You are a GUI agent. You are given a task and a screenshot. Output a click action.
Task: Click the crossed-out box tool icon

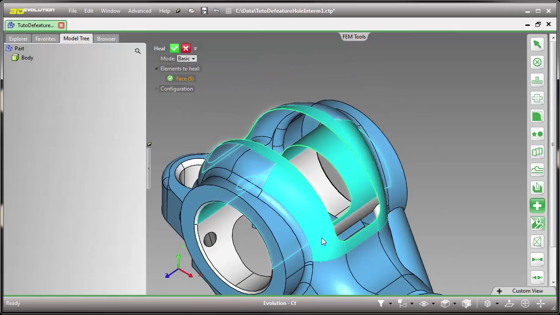[x=537, y=241]
